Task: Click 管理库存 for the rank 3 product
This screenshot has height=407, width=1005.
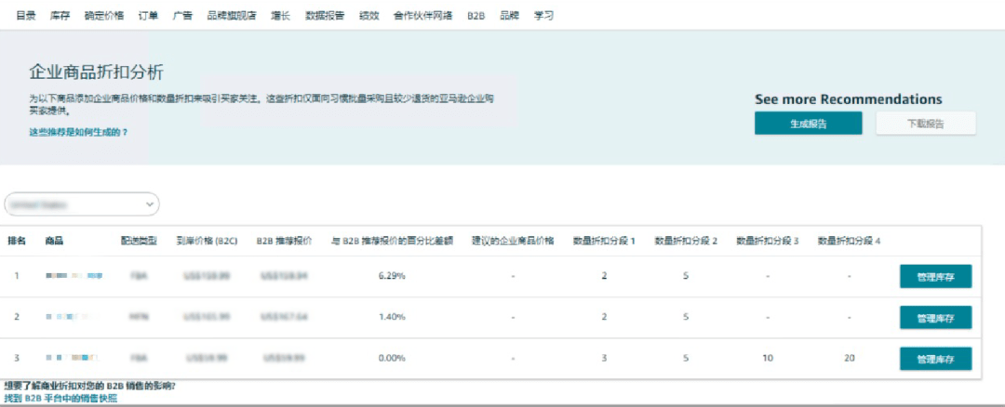Action: (x=935, y=359)
